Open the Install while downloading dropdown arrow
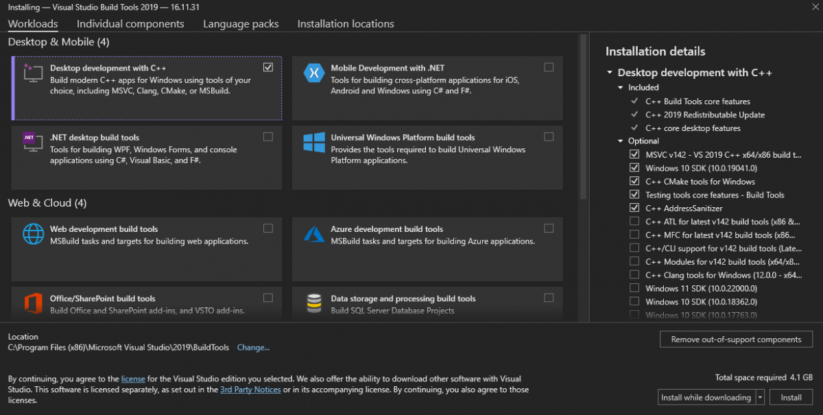 [760, 397]
